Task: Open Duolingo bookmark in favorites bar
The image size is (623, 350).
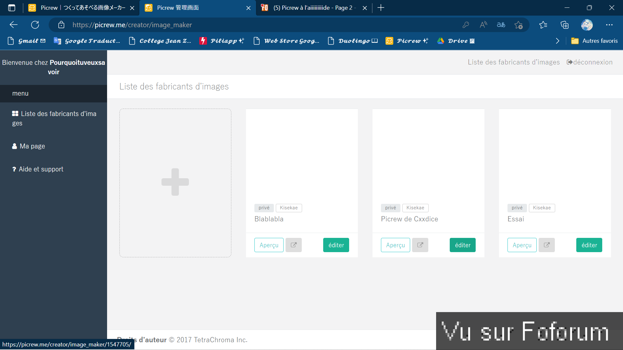Action: pos(353,41)
